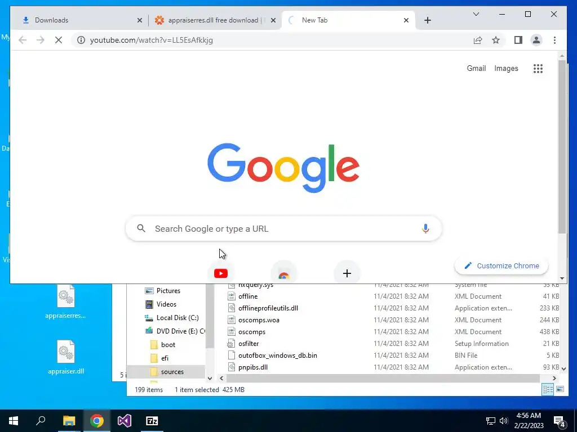
Task: Go back to previous page in Chrome
Action: 23,40
